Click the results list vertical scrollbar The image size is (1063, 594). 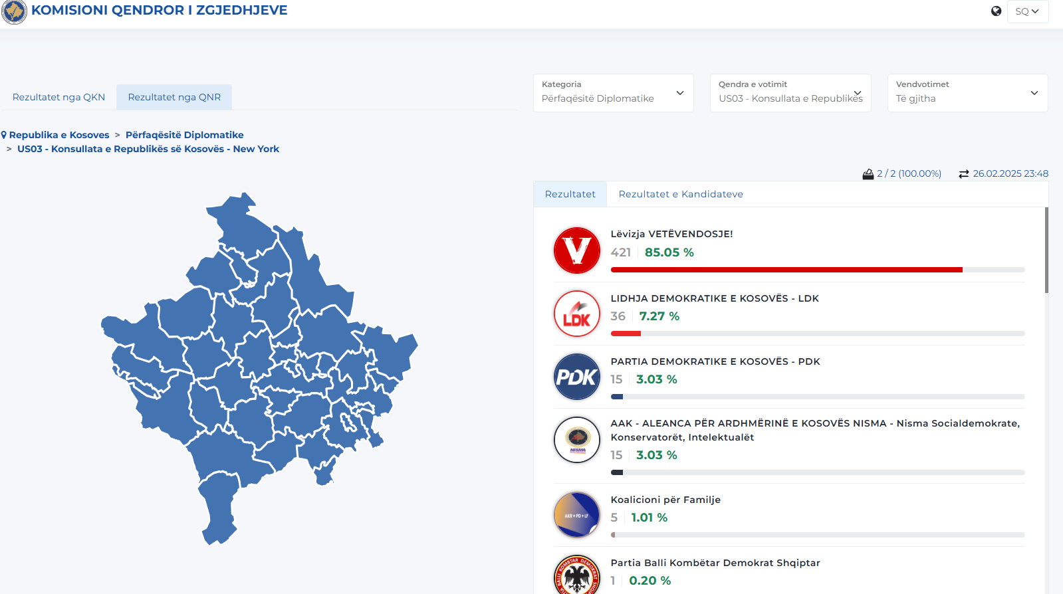(1046, 250)
